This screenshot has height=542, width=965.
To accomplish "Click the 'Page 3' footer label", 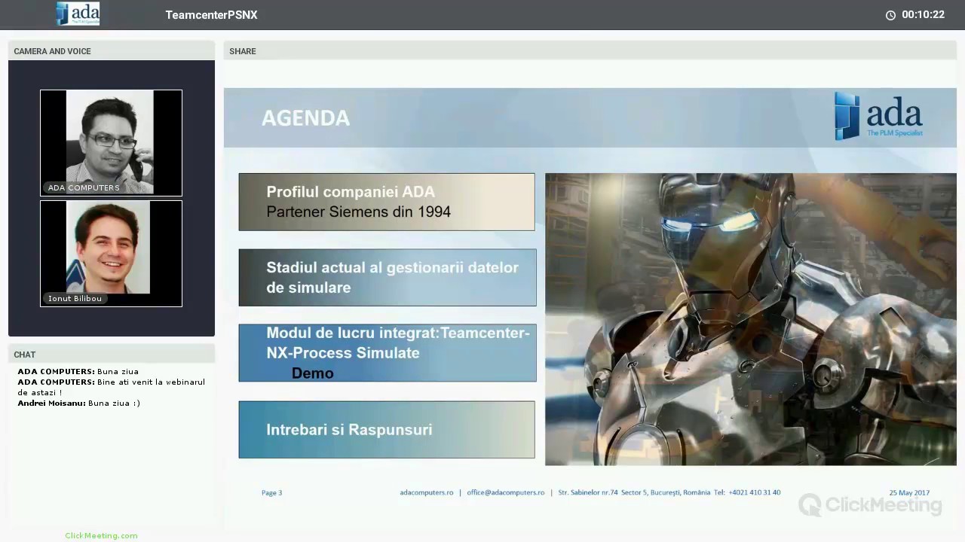I will [271, 492].
